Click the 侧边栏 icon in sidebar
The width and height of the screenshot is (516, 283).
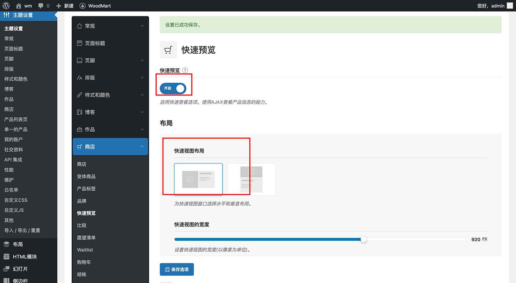point(6,280)
